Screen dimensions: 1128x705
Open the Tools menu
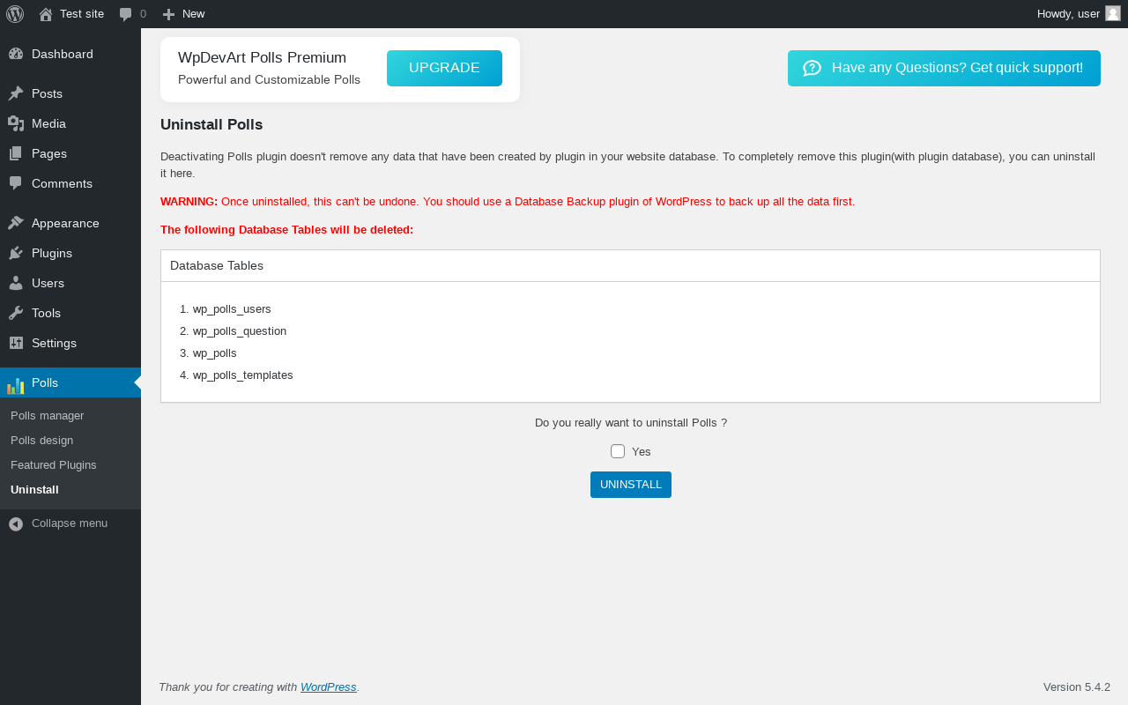point(70,313)
